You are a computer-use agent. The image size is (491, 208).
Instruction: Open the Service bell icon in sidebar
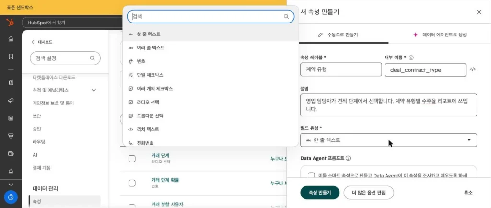pos(11,171)
